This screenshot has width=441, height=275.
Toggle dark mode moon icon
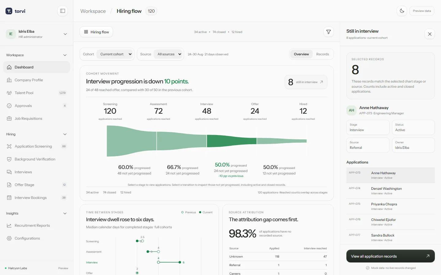[402, 11]
